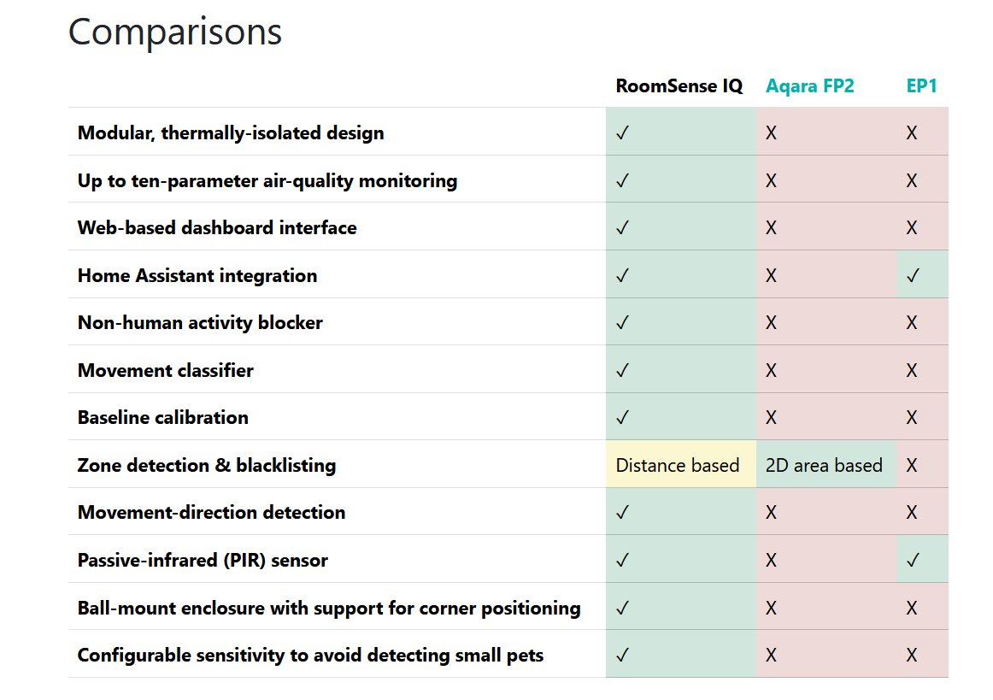Click RoomSense checkmark for Modular, thermally-isolated design
993x700 pixels.
point(622,132)
